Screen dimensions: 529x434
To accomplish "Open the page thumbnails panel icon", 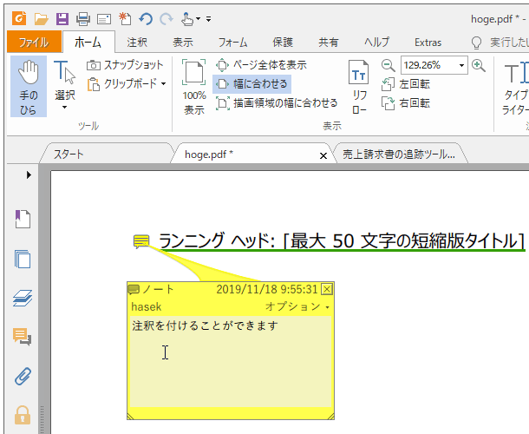I will [23, 259].
